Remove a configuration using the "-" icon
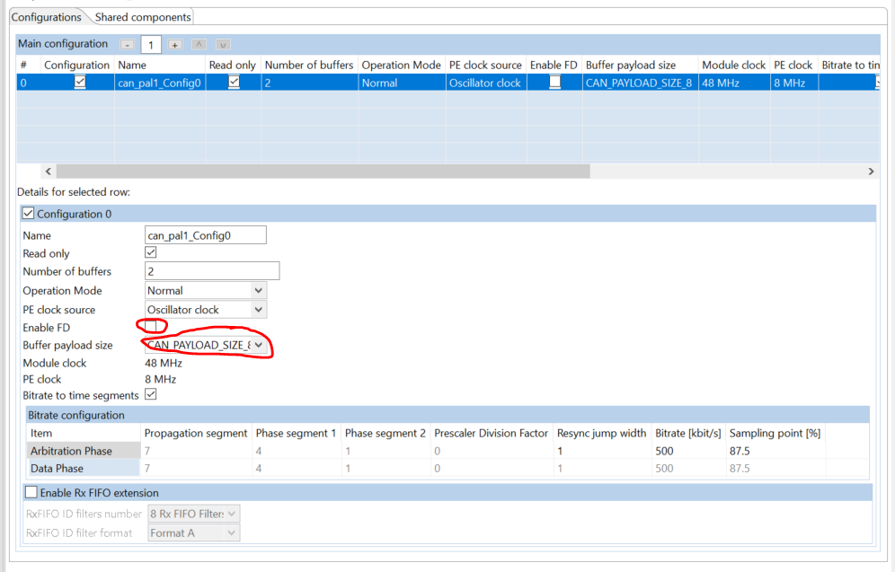Screen dimensions: 895x572 tap(127, 43)
